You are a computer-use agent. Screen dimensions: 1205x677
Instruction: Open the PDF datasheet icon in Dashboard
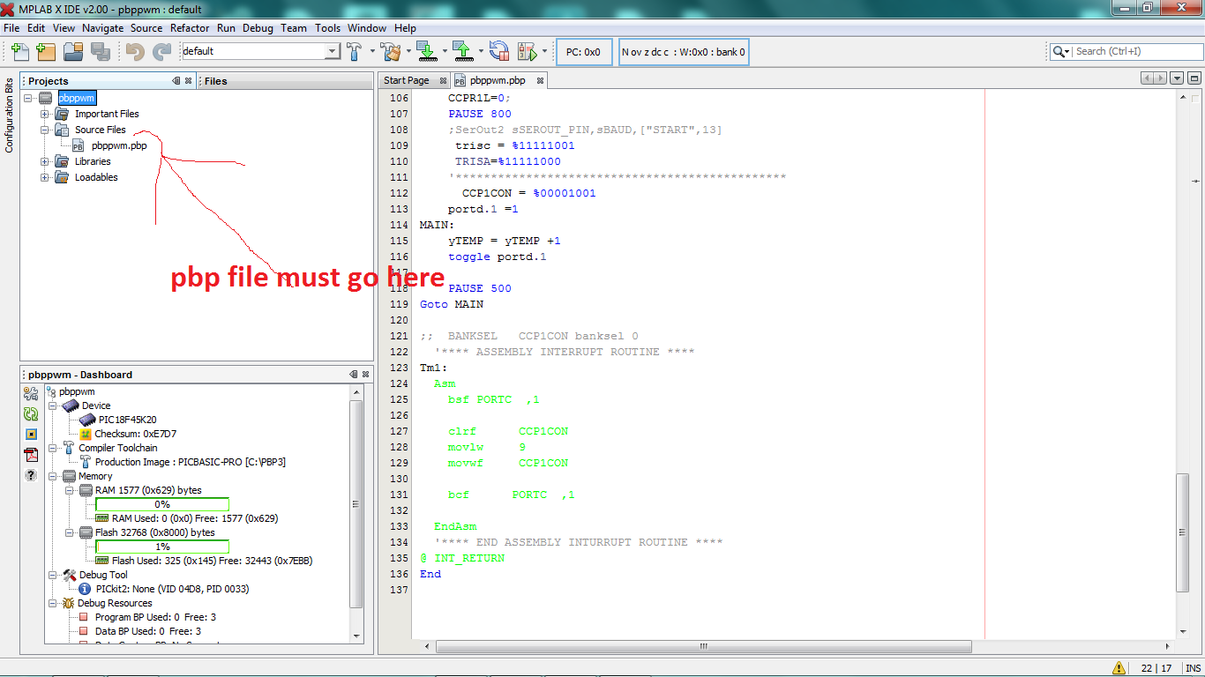31,455
